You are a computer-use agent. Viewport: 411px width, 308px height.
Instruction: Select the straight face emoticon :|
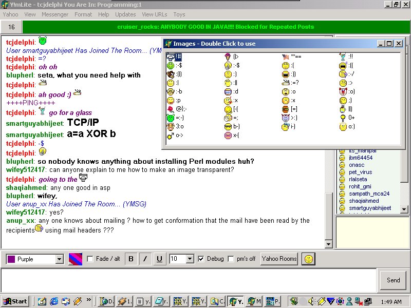[x=173, y=83]
